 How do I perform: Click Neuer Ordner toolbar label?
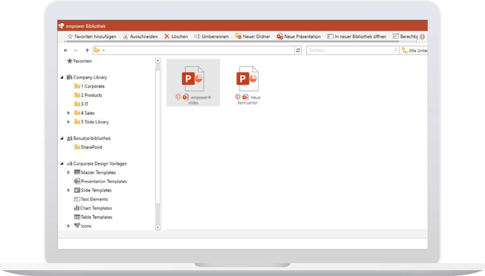256,36
